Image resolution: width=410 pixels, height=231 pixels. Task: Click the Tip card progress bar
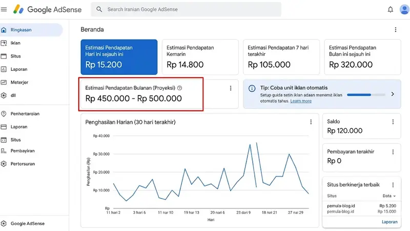pos(366,94)
